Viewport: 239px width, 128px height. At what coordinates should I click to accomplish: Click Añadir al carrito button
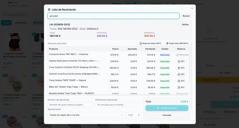click(x=167, y=108)
